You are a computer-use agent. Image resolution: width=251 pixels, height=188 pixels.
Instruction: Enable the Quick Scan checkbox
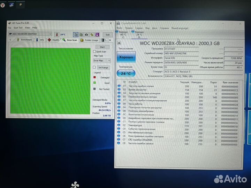coord(94,52)
